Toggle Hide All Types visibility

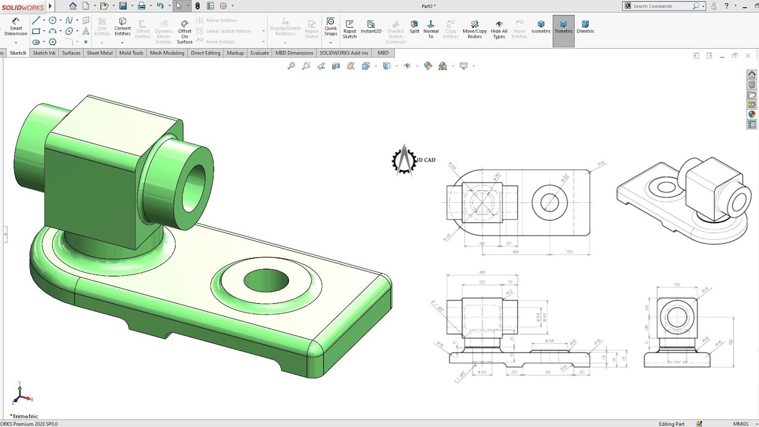pos(499,28)
